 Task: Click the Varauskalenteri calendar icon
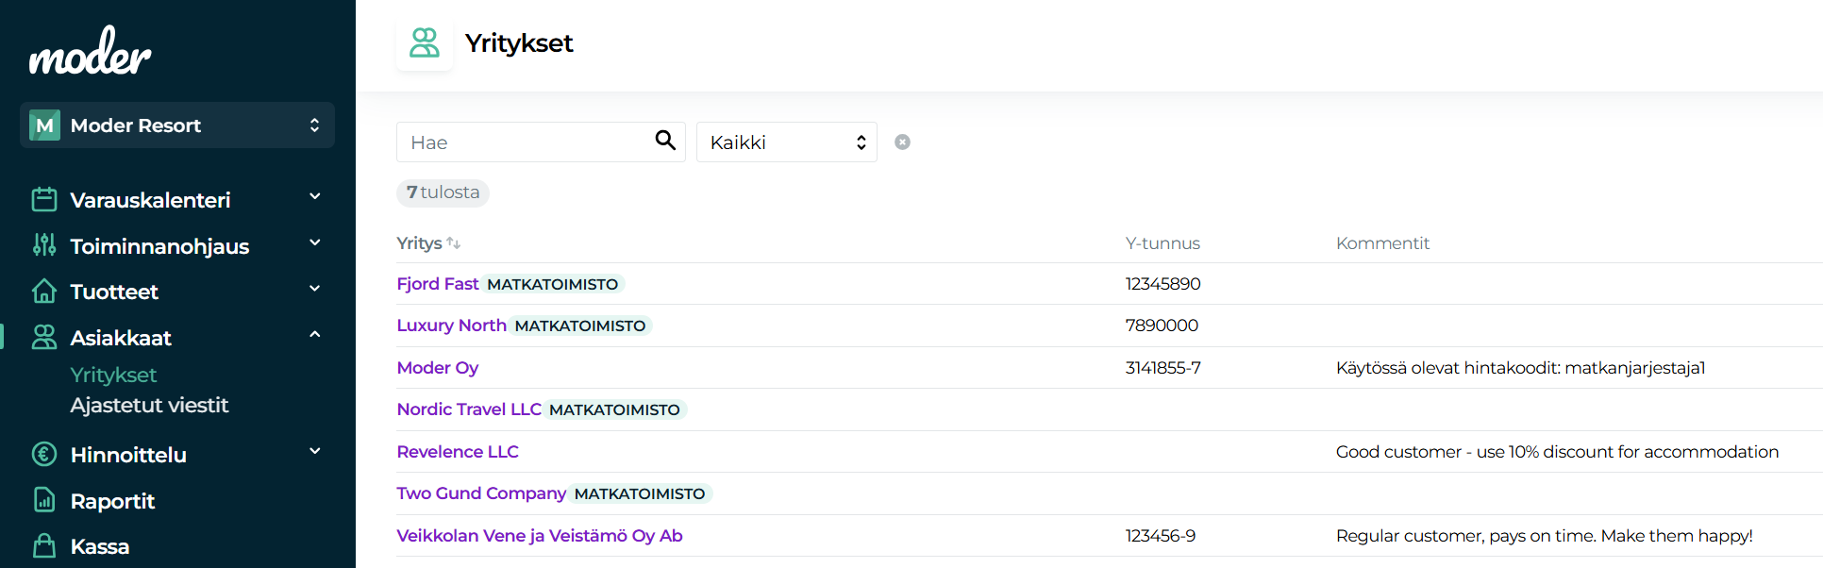click(44, 199)
